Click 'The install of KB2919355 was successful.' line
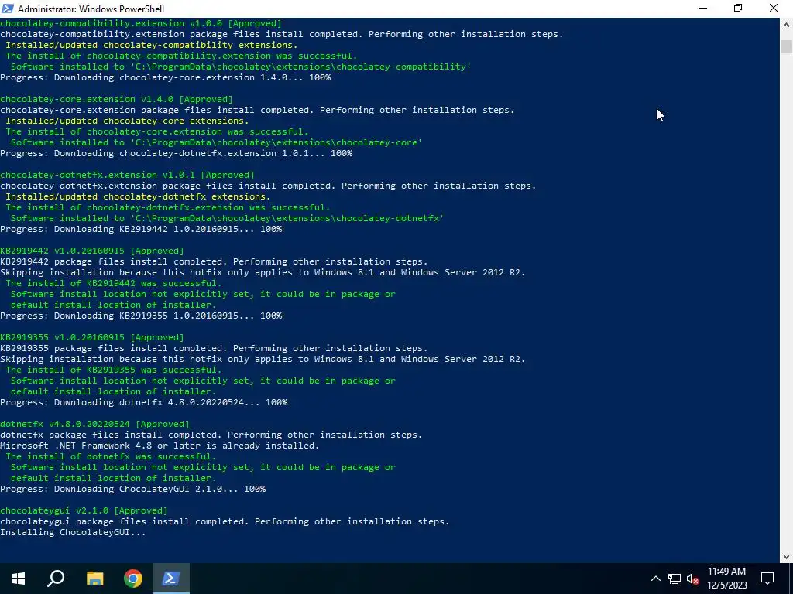 114,370
